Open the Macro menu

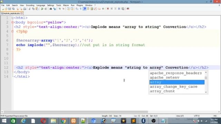(x=66, y=6)
